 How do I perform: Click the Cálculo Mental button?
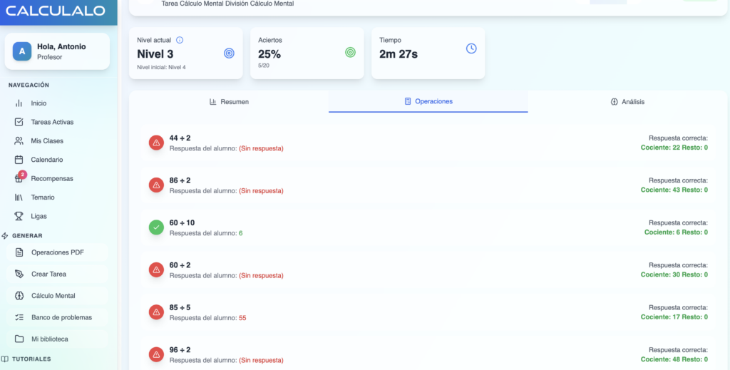57,296
